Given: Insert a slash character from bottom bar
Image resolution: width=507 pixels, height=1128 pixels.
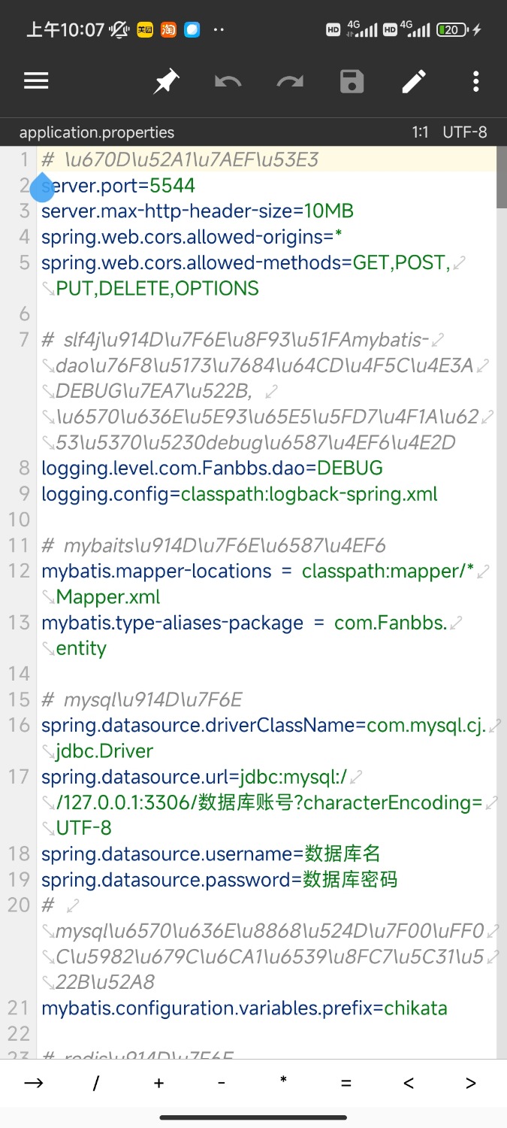Looking at the screenshot, I should tap(96, 1083).
